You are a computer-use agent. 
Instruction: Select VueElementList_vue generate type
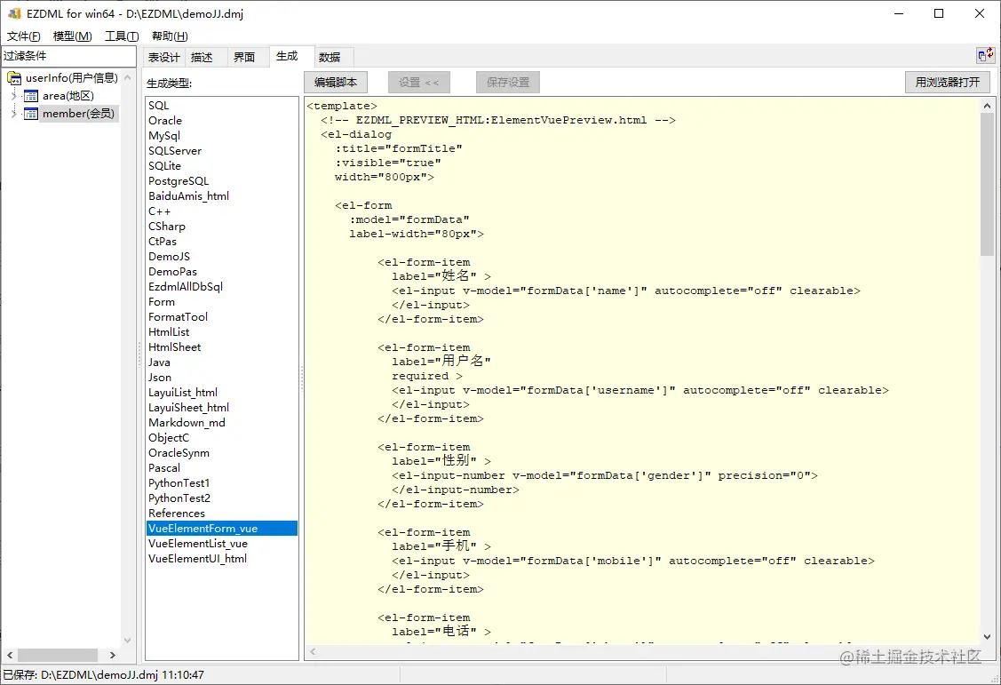tap(221, 544)
